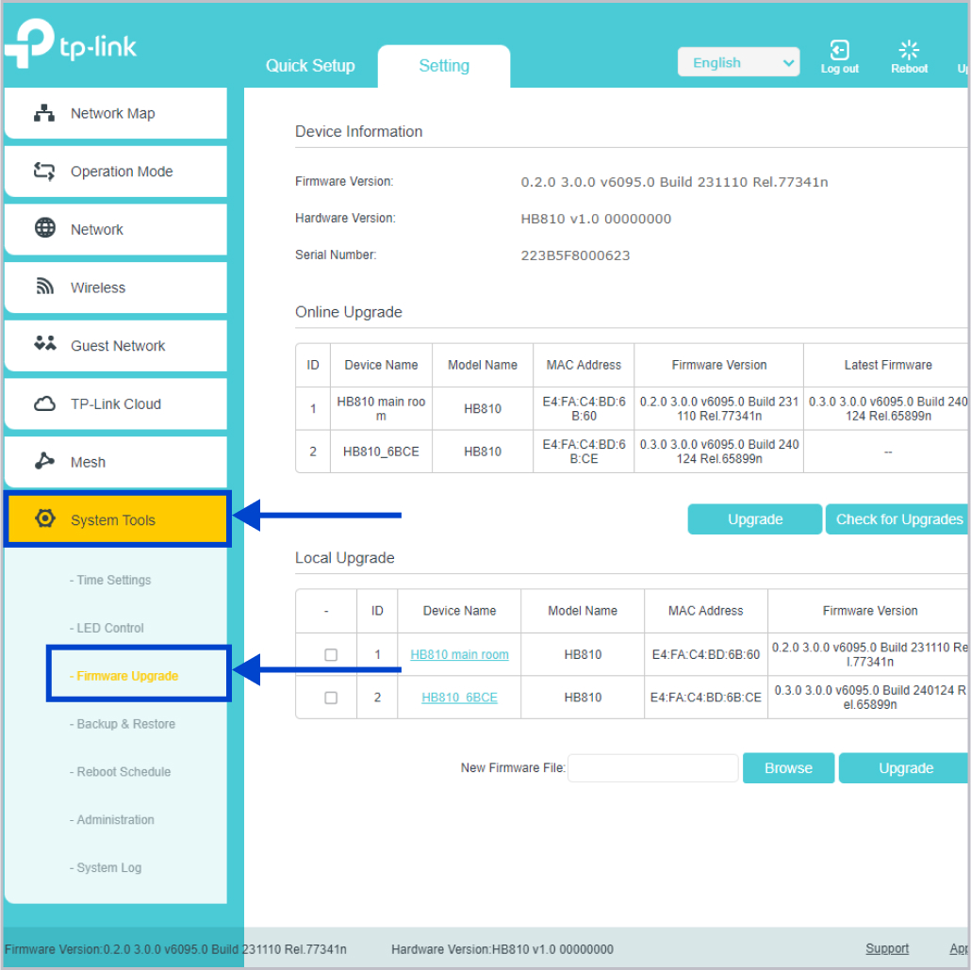Click Device Information firmware version value
This screenshot has height=970, width=971.
click(x=674, y=182)
